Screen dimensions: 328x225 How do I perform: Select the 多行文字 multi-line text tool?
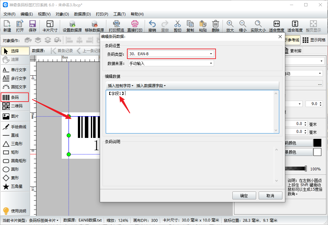click(x=15, y=78)
